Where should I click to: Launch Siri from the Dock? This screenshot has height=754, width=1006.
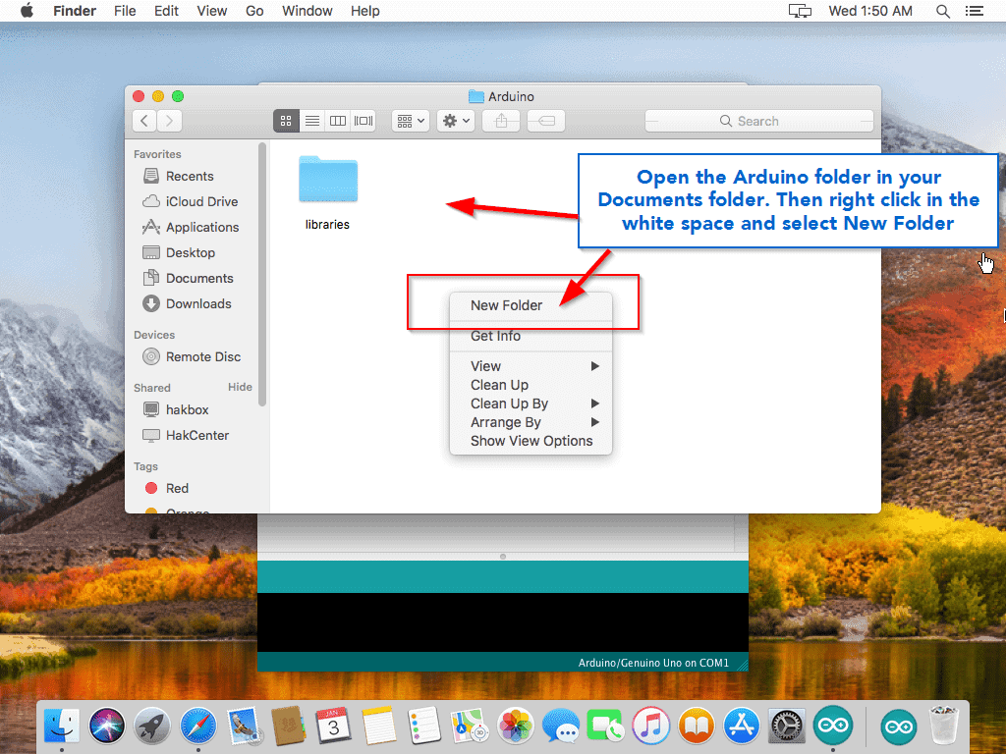[107, 727]
